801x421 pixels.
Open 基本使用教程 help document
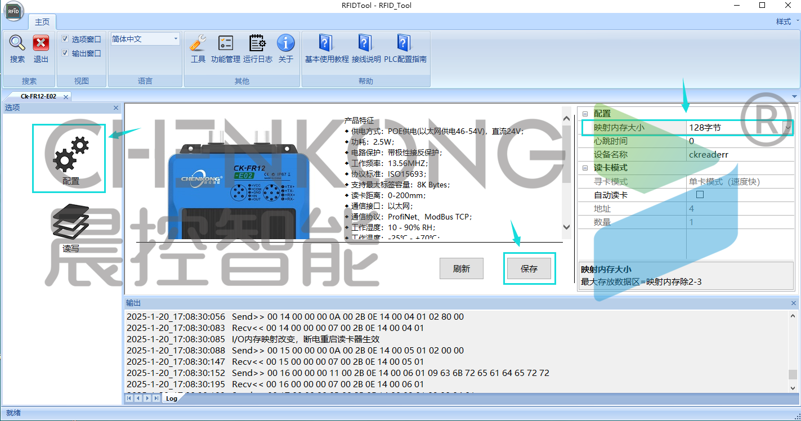pyautogui.click(x=326, y=44)
